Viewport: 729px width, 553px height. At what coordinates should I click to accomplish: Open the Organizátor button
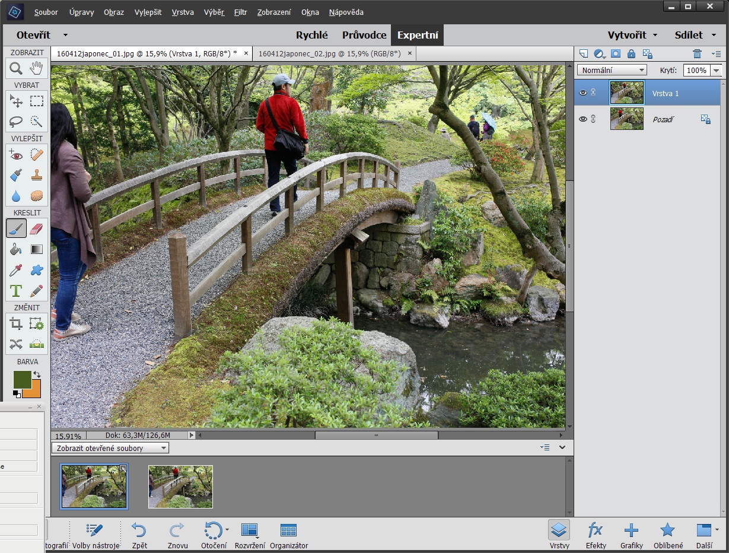click(x=289, y=535)
